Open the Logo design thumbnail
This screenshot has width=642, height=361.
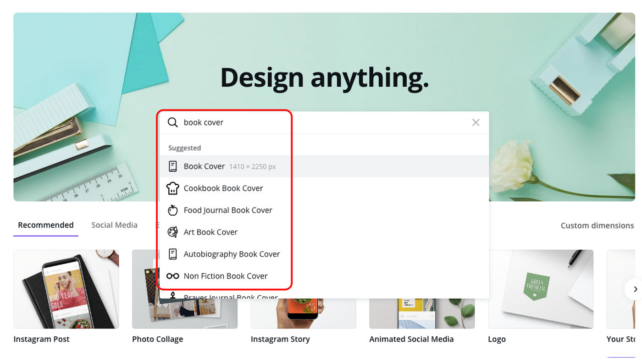coord(541,289)
